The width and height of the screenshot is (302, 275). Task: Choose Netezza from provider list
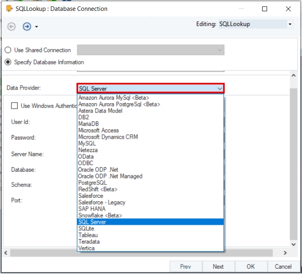pos(151,150)
